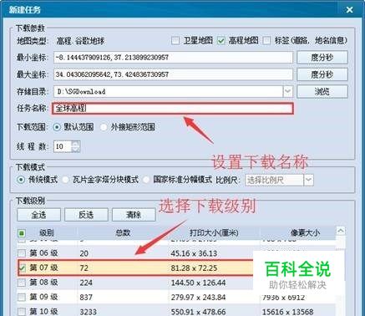Check the 第 09 级 checkbox
365x316 pixels.
[x=22, y=298]
